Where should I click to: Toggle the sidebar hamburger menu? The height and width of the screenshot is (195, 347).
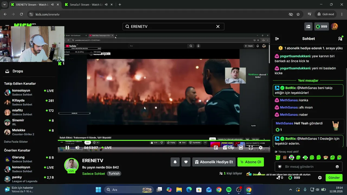pyautogui.click(x=7, y=25)
